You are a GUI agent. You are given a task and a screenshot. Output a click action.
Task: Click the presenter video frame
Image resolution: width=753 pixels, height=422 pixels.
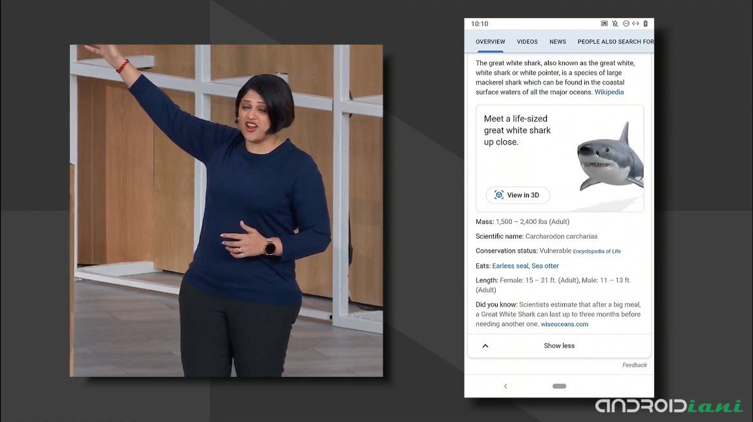[x=226, y=210]
